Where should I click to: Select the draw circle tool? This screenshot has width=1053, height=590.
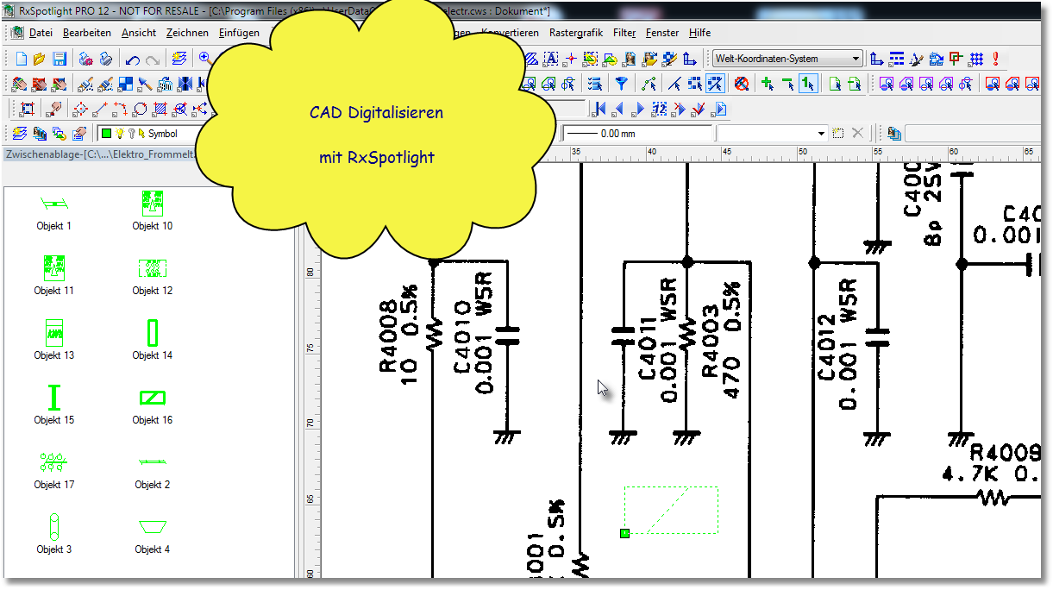click(x=141, y=108)
